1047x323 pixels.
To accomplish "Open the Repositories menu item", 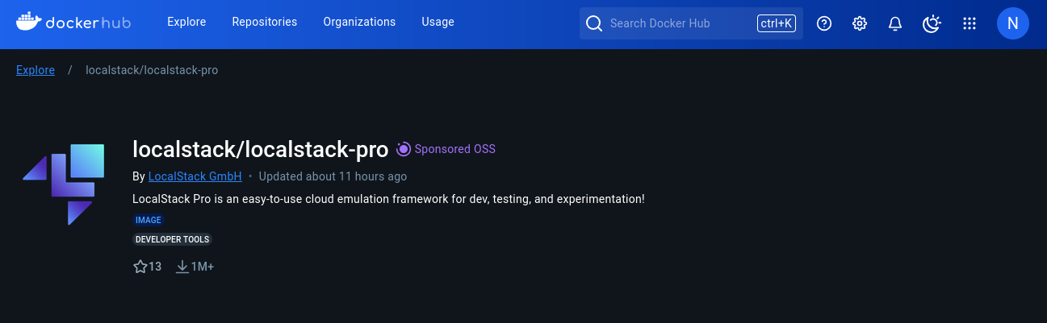I will (264, 22).
